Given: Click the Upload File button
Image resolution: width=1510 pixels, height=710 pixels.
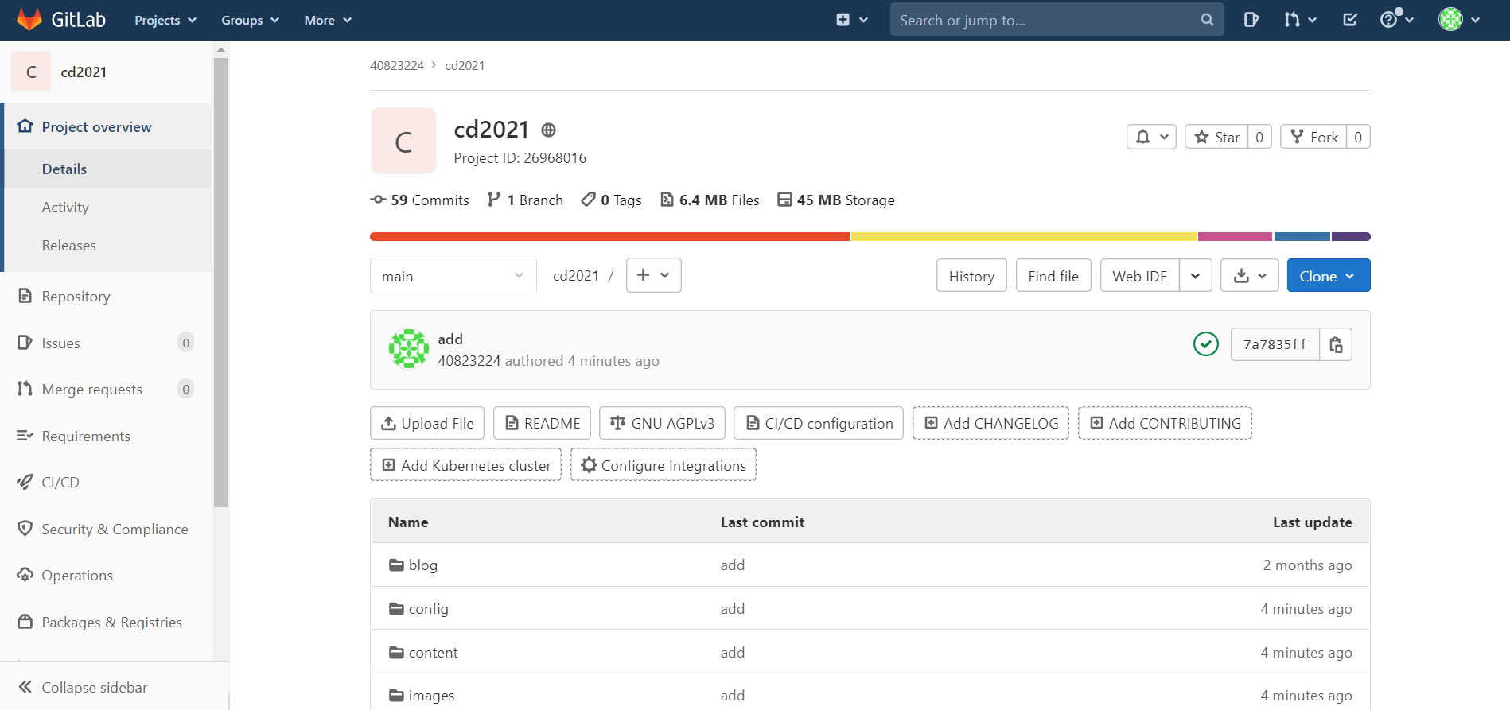Looking at the screenshot, I should pyautogui.click(x=428, y=423).
